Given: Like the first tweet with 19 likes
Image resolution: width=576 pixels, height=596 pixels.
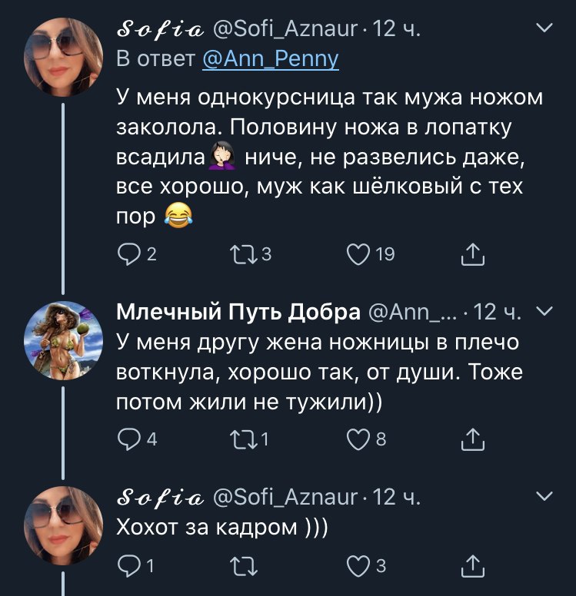Looking at the screenshot, I should point(358,255).
